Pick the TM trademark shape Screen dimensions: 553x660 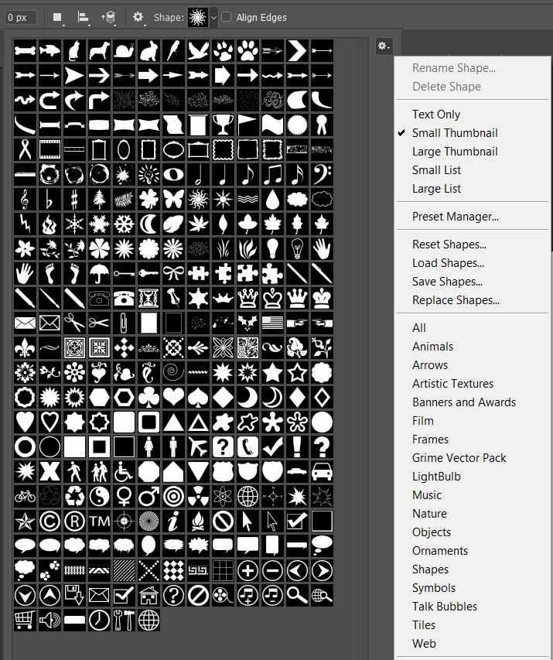[99, 521]
